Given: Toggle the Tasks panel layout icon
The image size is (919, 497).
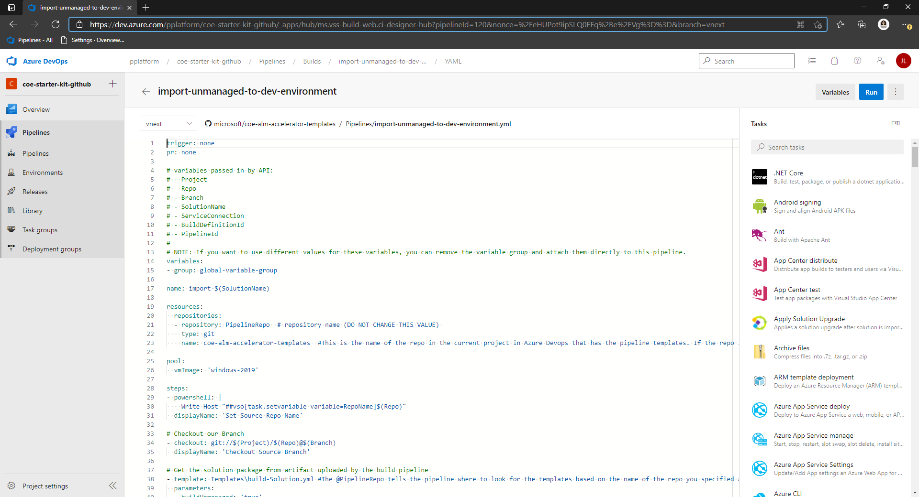Looking at the screenshot, I should click(x=895, y=123).
